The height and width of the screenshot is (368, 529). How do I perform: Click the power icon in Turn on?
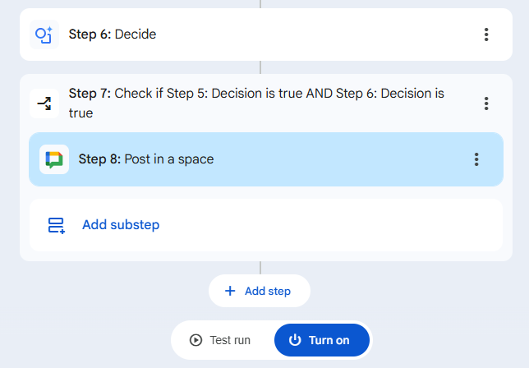295,340
